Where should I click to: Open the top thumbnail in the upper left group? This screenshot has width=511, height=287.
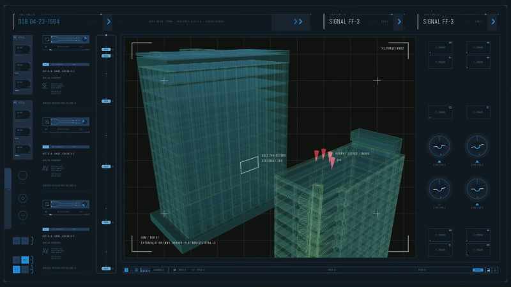23,50
